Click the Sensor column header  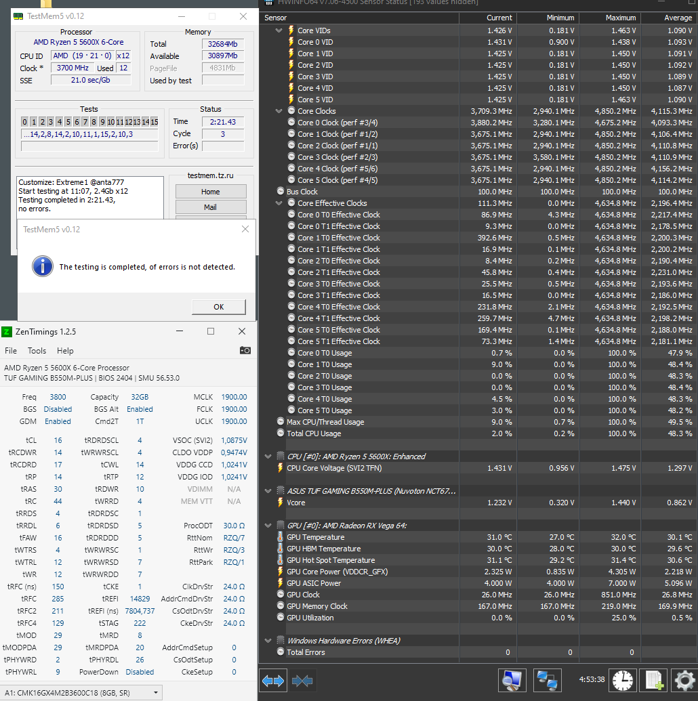tap(359, 18)
